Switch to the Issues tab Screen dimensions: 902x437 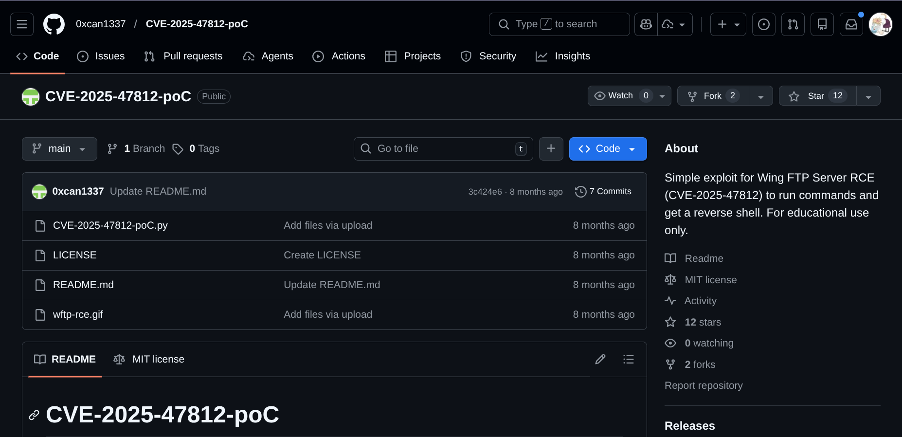pos(101,56)
